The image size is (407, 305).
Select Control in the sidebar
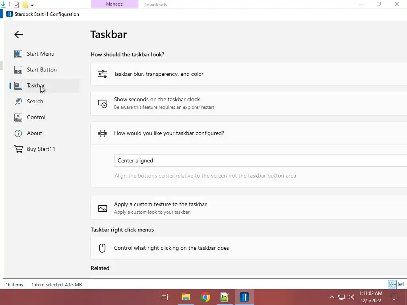coord(45,117)
